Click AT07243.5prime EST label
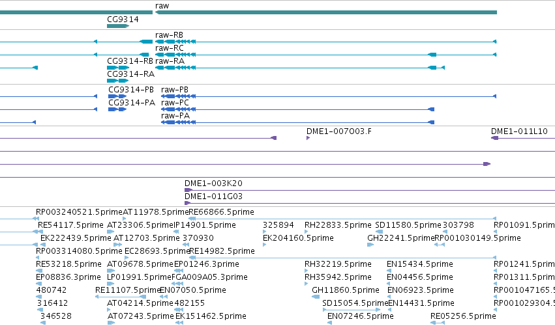 tap(141, 316)
